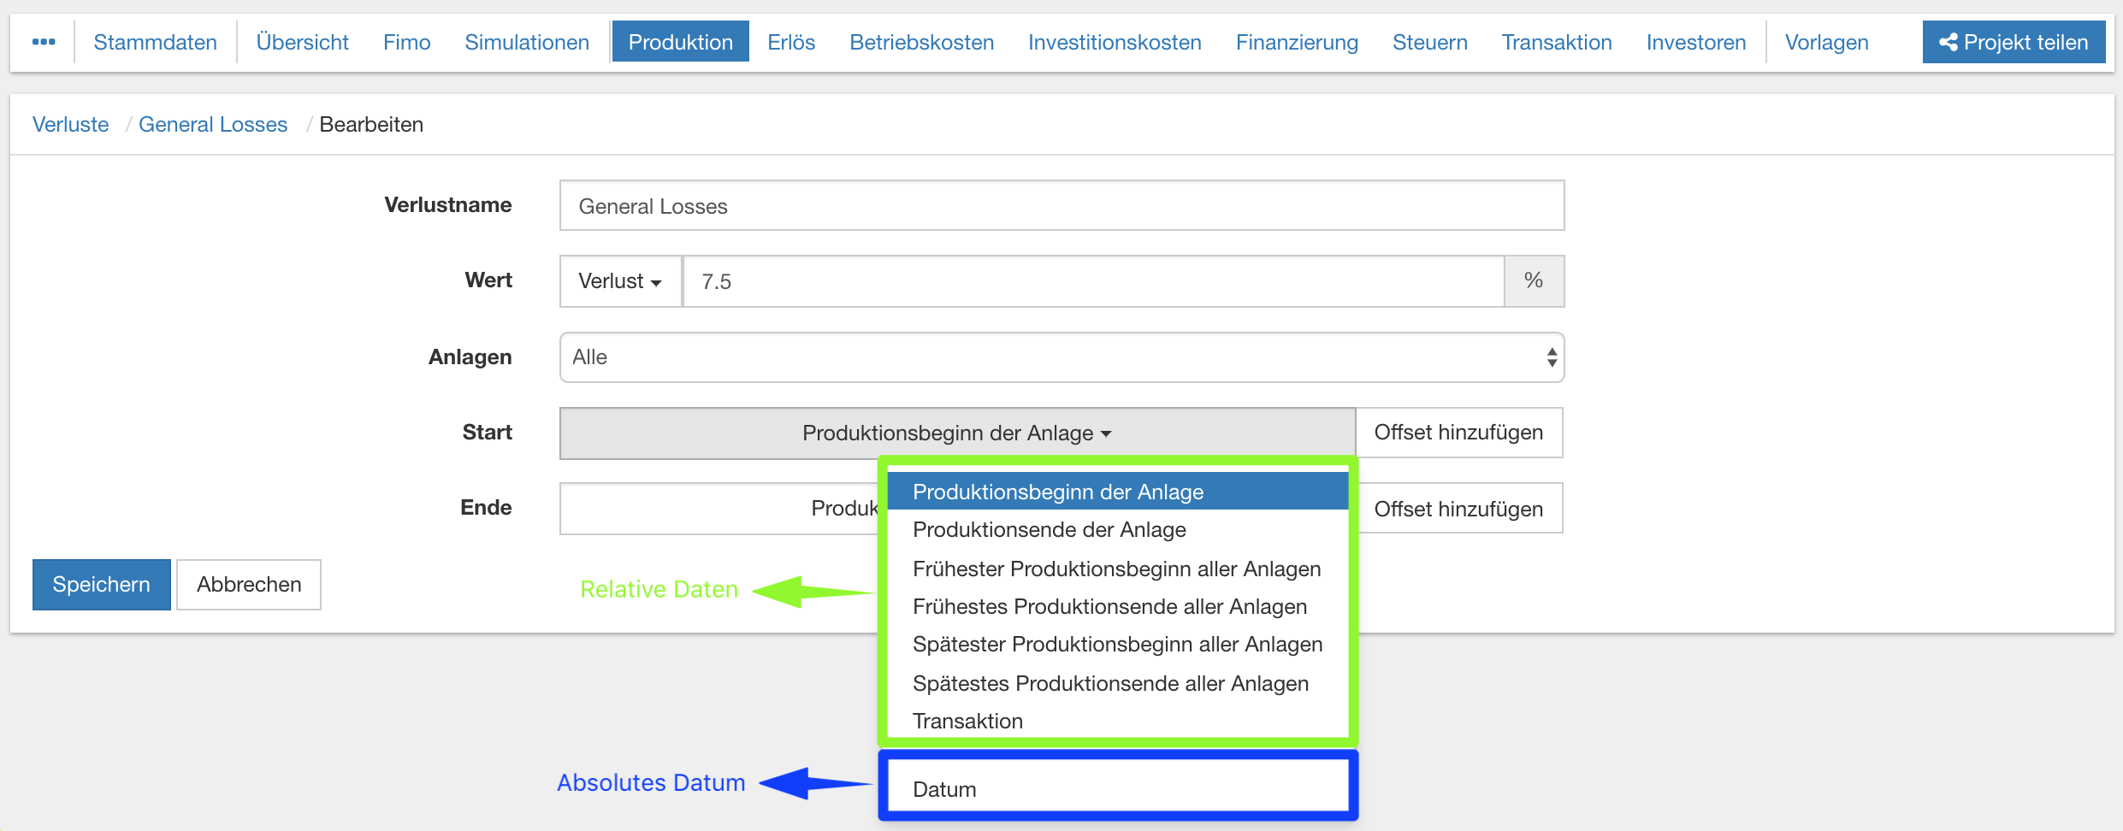Add offset to the Ende row
The height and width of the screenshot is (831, 2123).
[x=1458, y=509]
